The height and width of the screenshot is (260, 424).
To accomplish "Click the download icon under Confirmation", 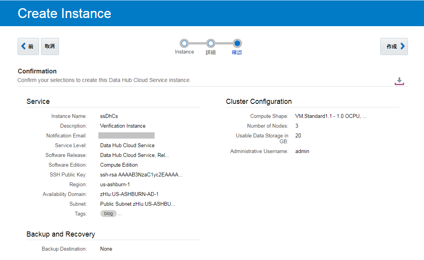I will click(x=399, y=81).
